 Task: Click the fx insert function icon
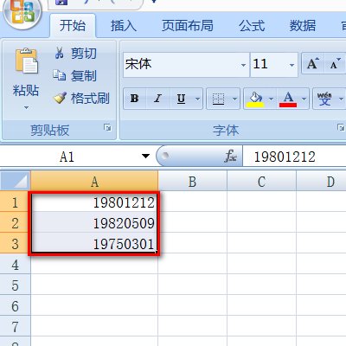[x=231, y=156]
